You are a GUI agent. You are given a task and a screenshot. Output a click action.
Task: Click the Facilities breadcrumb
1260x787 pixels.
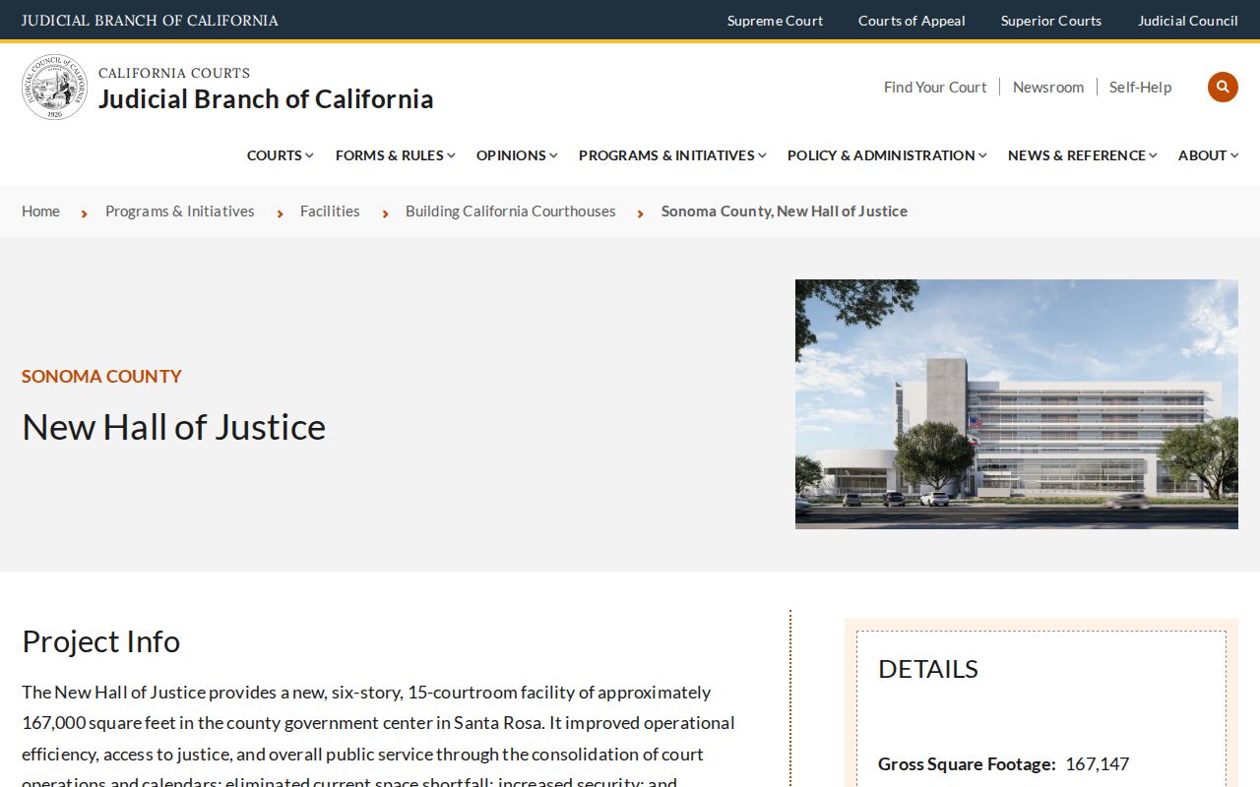(330, 211)
